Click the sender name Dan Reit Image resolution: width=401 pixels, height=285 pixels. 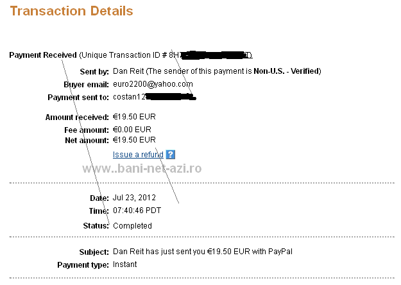[x=128, y=71]
